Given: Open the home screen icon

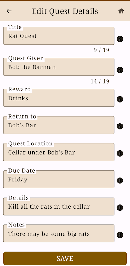Looking at the screenshot, I should coord(121,11).
